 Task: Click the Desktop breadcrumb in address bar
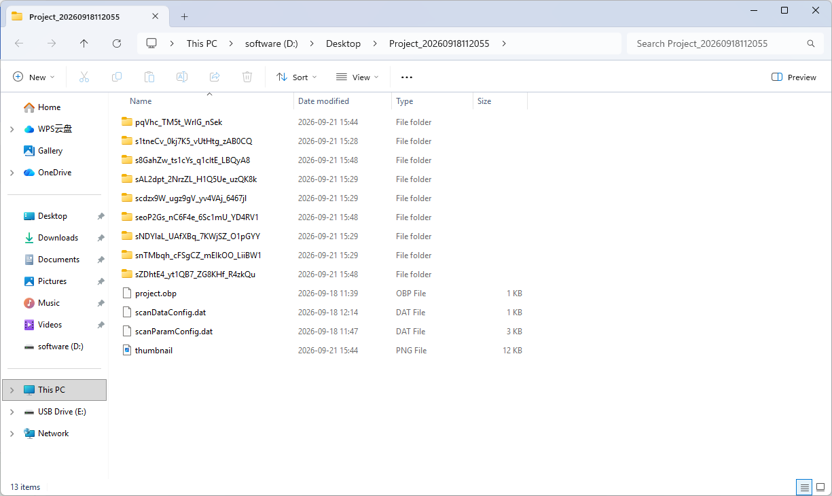[x=344, y=43]
